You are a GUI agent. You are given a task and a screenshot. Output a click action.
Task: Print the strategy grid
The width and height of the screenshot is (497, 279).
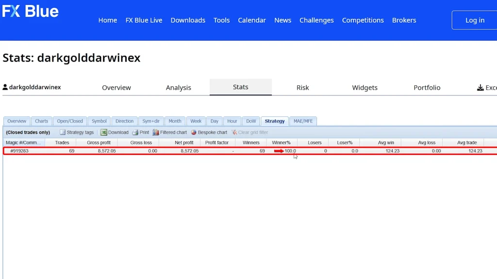tap(141, 132)
